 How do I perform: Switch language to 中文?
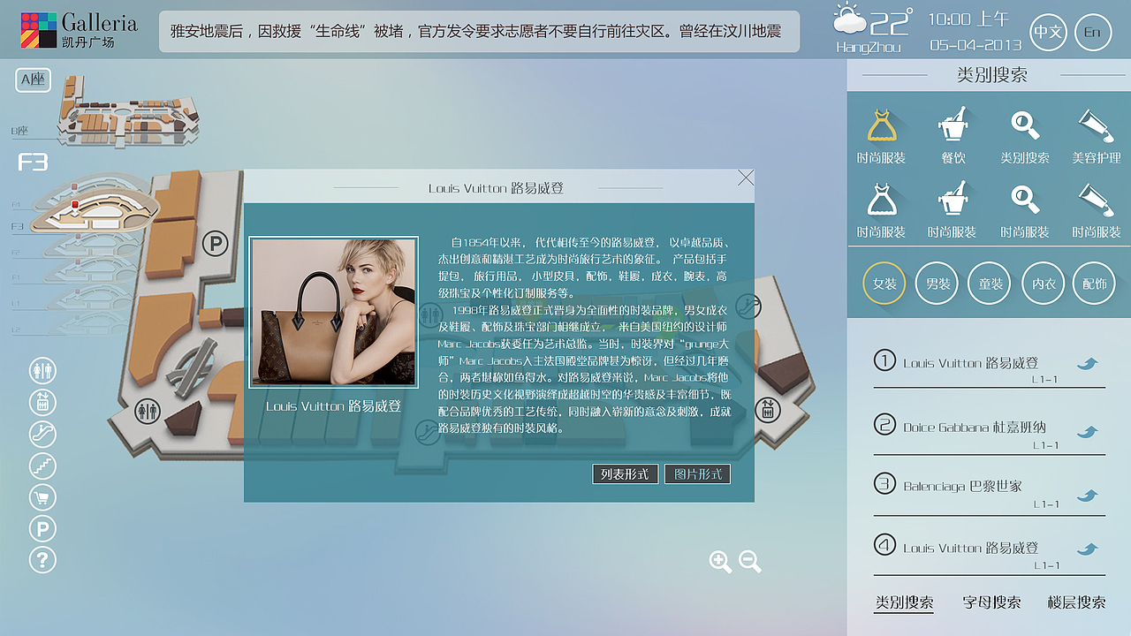[x=1049, y=33]
